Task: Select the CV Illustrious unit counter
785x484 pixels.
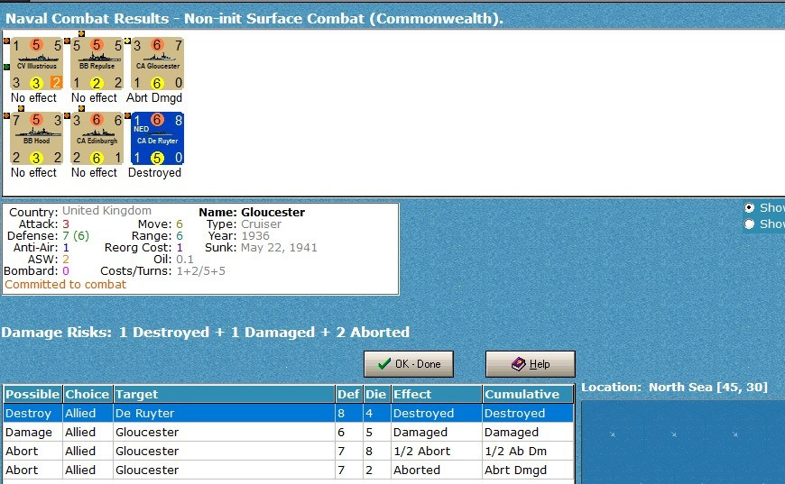Action: 36,64
